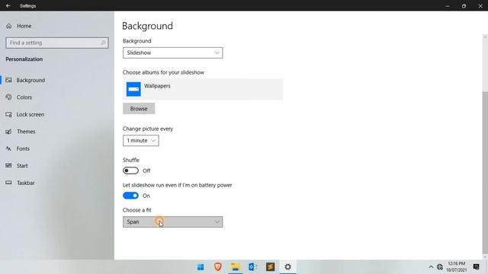Viewport: 488px width, 274px height.
Task: Open the Background type dropdown showing Slideshow
Action: click(x=173, y=53)
